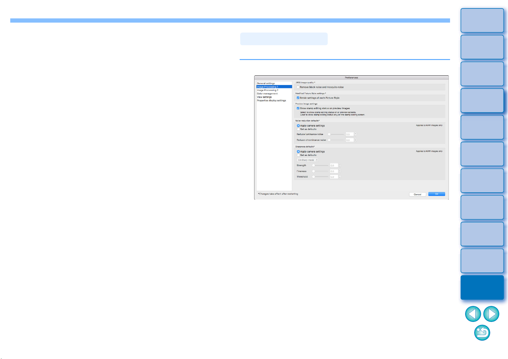This screenshot has height=359, width=508.
Task: Click the Threshold value field
Action: (334, 177)
